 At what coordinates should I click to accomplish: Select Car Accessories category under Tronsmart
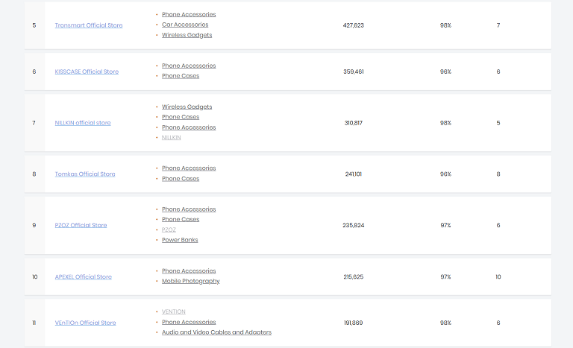[185, 25]
